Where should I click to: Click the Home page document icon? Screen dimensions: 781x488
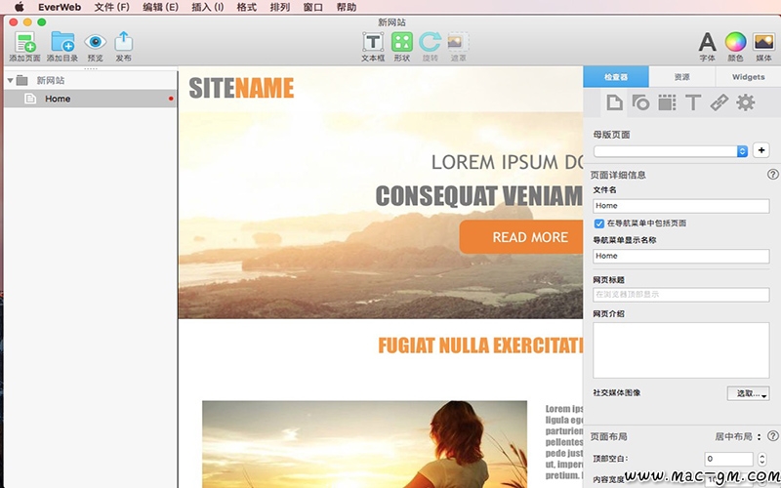tap(30, 99)
